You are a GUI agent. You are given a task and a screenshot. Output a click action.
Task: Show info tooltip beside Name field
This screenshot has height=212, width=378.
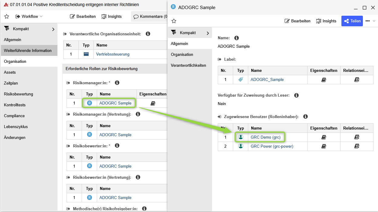pyautogui.click(x=236, y=38)
